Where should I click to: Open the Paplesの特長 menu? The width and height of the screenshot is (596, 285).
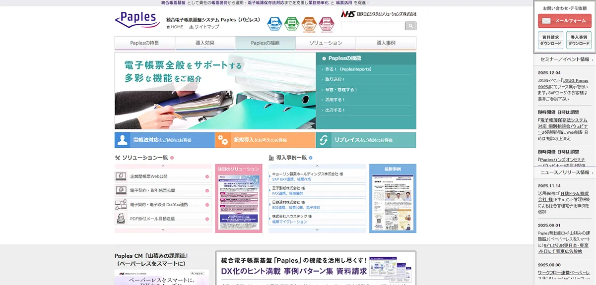144,43
